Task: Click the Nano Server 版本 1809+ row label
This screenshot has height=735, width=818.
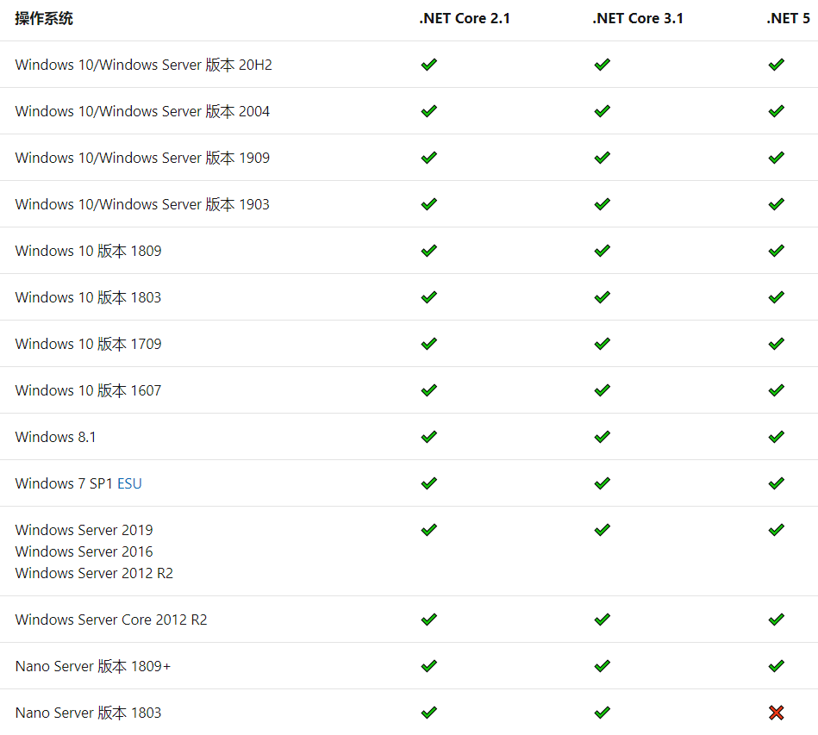Action: click(x=92, y=666)
